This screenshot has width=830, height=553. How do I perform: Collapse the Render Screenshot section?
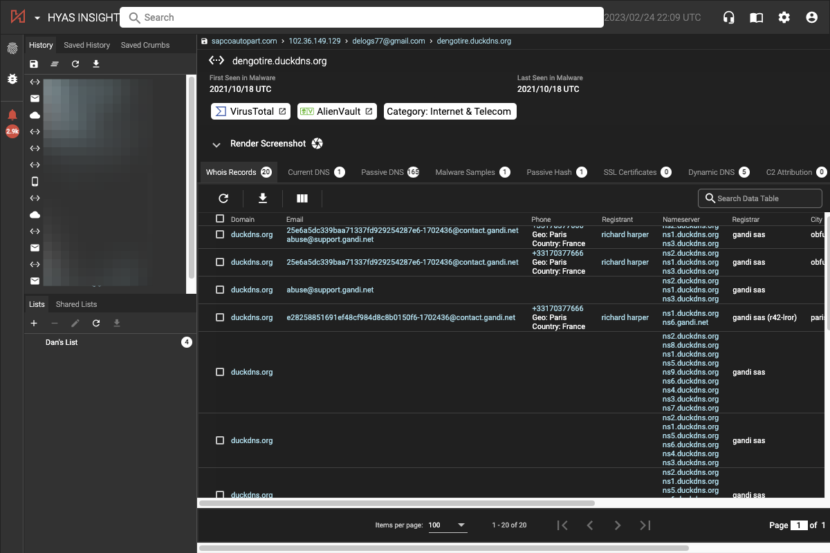click(216, 145)
